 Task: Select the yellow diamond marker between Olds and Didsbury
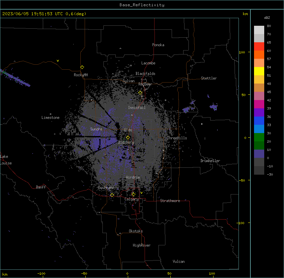point(128,138)
